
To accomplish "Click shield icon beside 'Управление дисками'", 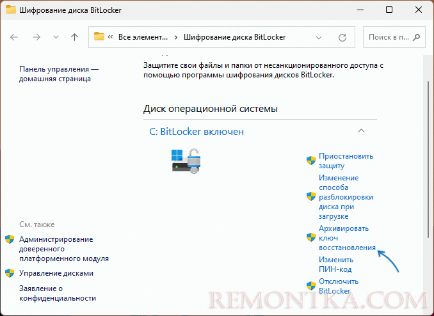I will [10, 273].
